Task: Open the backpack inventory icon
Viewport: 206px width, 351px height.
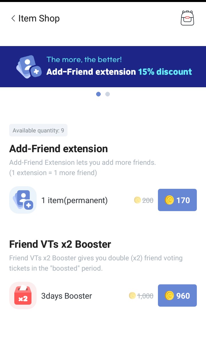Action: click(x=187, y=18)
